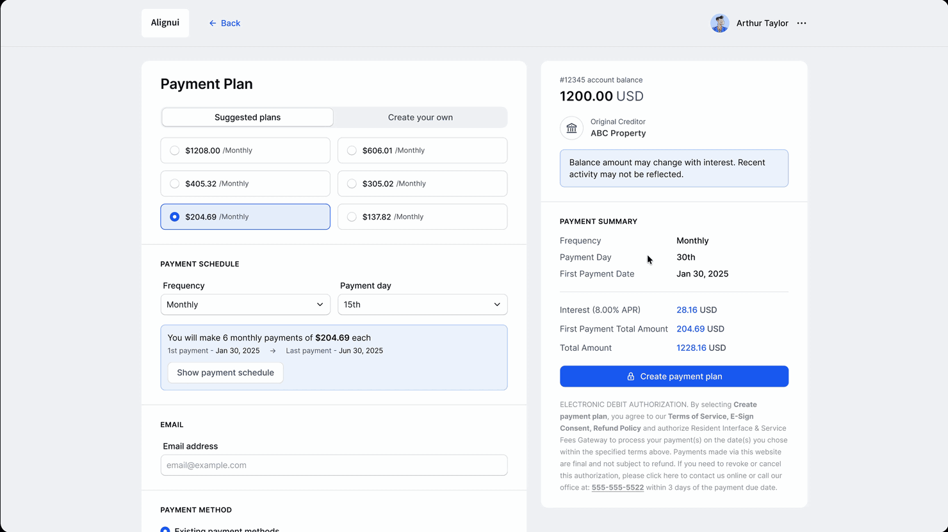Expand the Payment day dropdown
This screenshot has width=948, height=532.
pos(422,305)
